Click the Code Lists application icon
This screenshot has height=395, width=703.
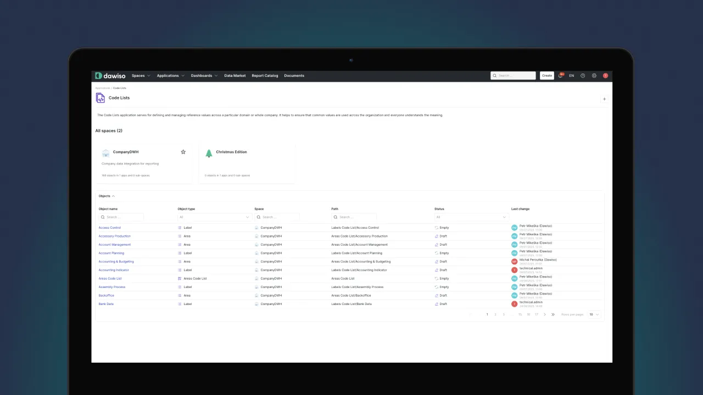[100, 98]
